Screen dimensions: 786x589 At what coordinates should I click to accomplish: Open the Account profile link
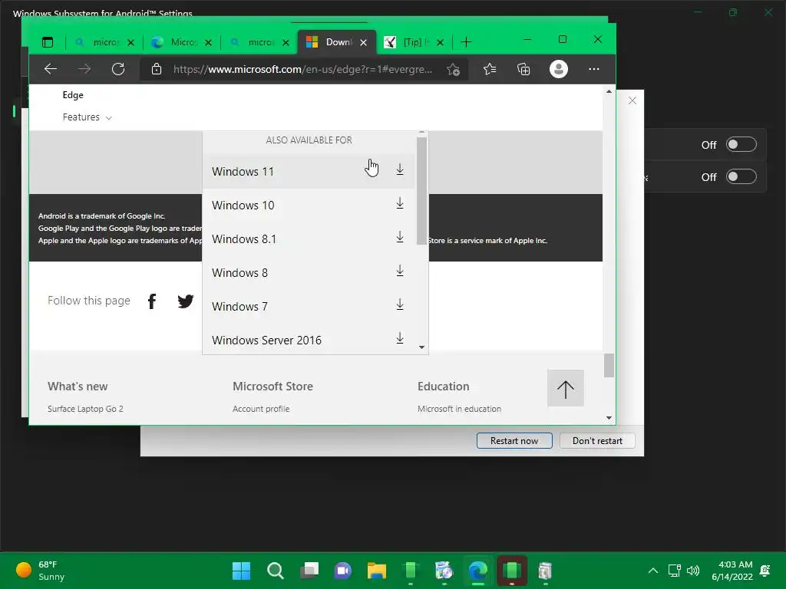click(261, 409)
